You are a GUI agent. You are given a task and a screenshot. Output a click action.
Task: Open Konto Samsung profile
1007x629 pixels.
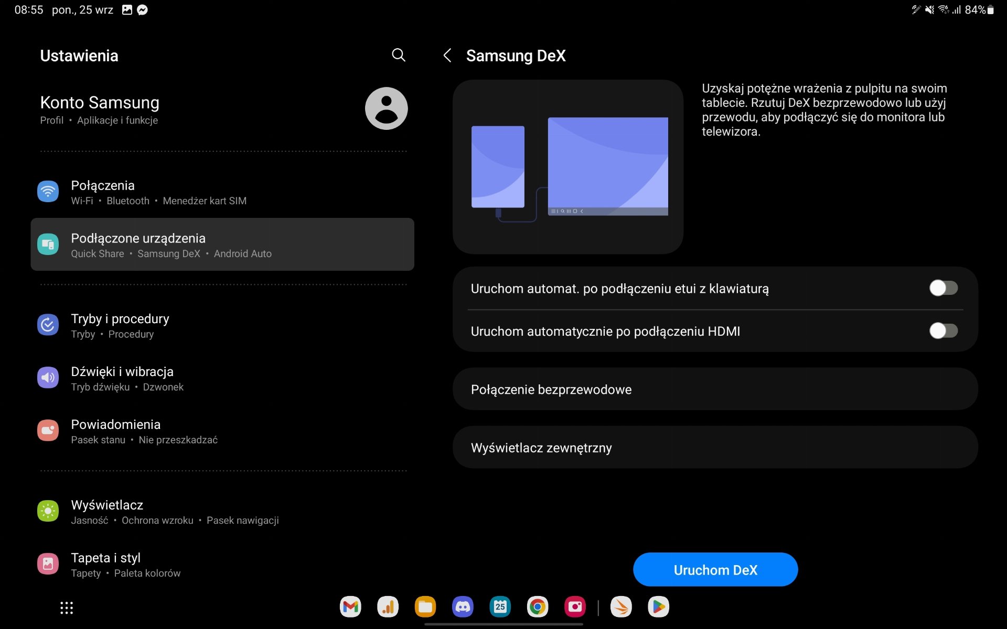pos(222,109)
